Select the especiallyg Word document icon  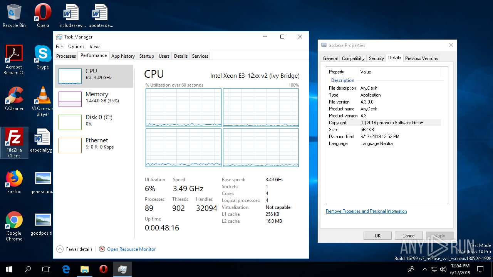[42, 140]
